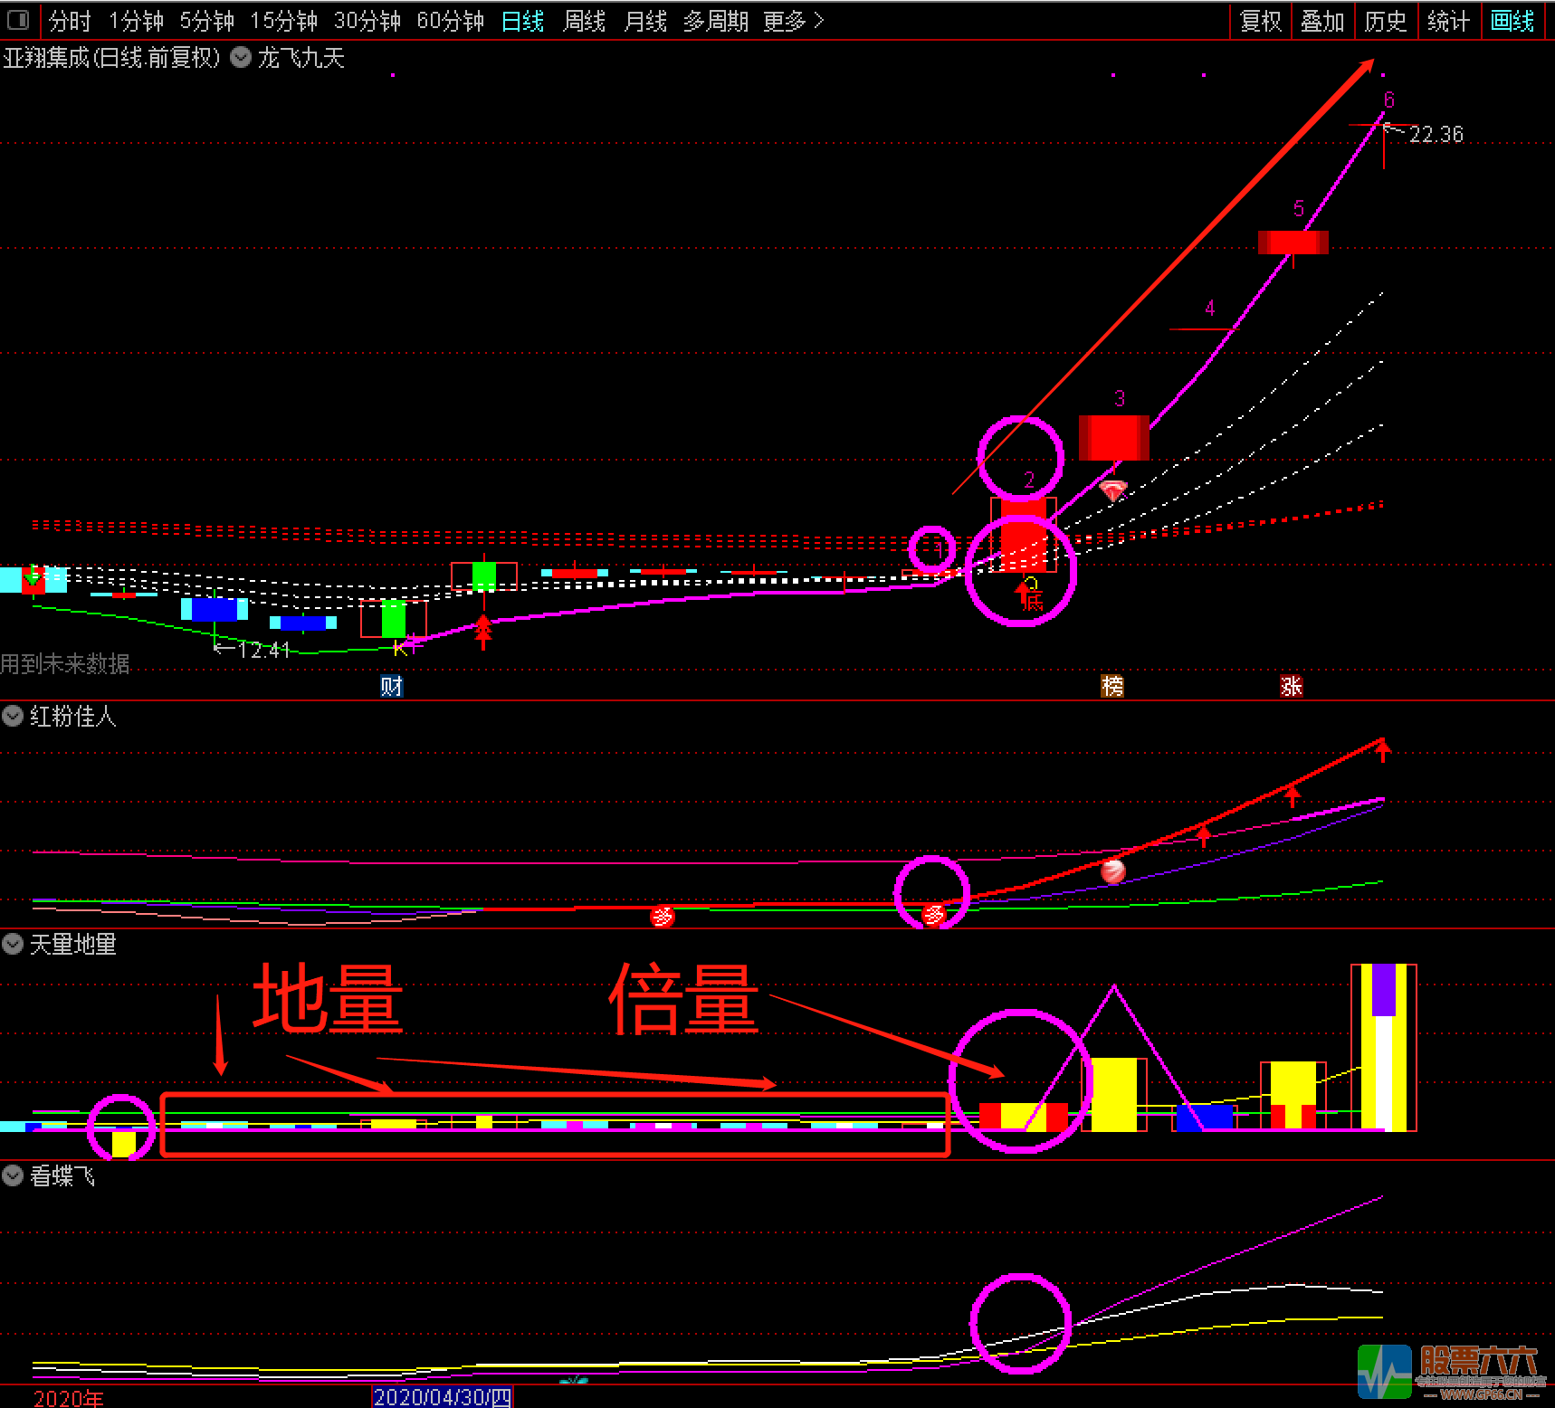Toggle the 复权 adjustment mode
This screenshot has height=1408, width=1555.
[1261, 21]
